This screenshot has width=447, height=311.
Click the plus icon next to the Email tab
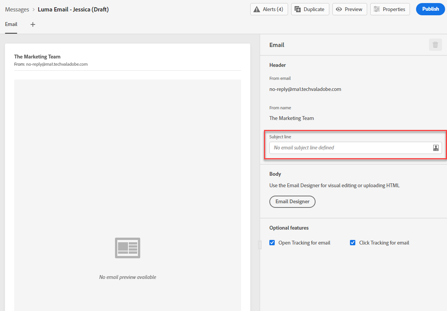(x=33, y=24)
